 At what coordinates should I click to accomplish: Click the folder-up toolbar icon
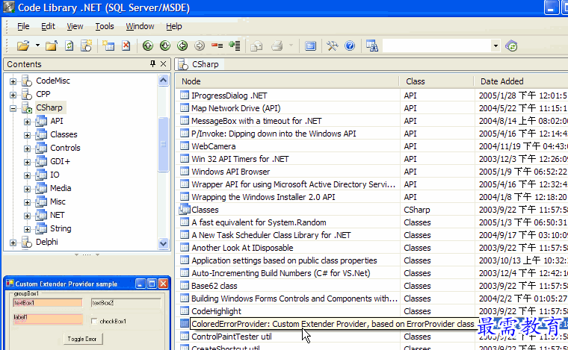click(x=52, y=46)
